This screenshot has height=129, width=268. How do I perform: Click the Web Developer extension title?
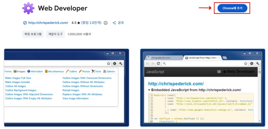coord(63,8)
